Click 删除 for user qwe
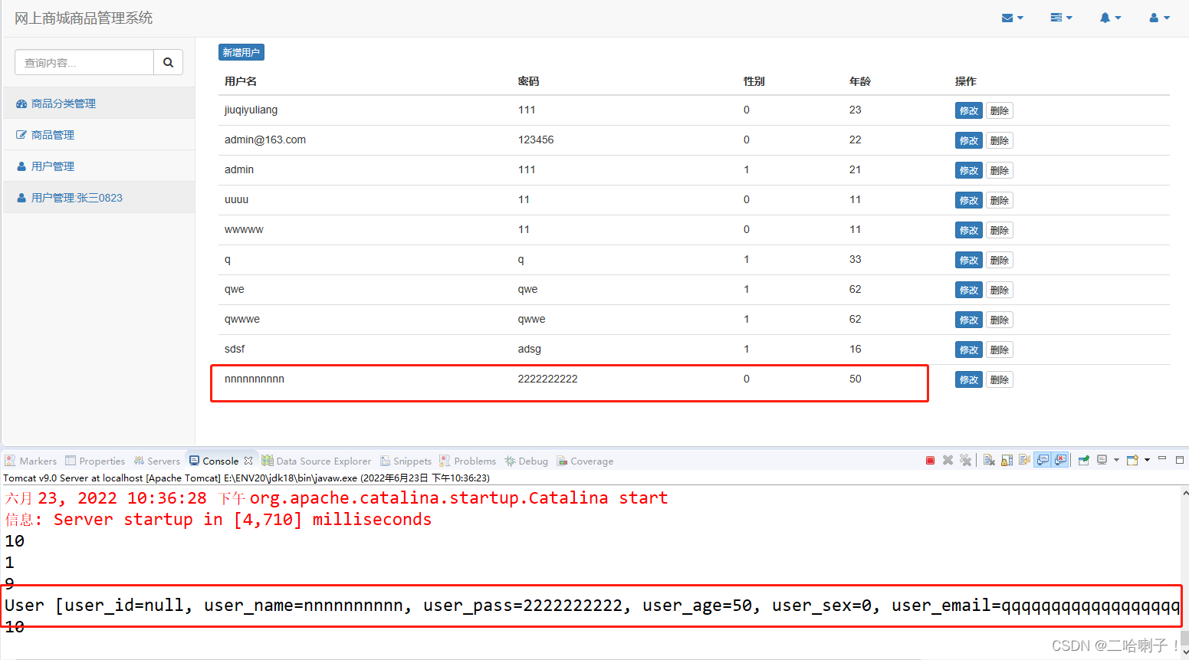This screenshot has width=1189, height=660. click(x=999, y=290)
